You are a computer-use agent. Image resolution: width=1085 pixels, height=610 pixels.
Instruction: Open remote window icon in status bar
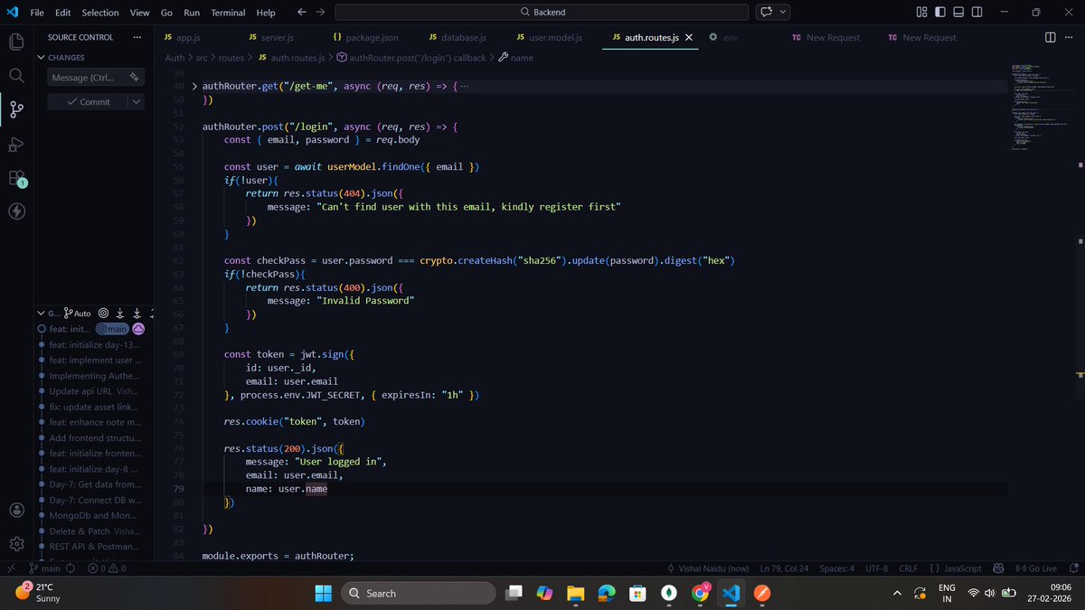click(11, 568)
